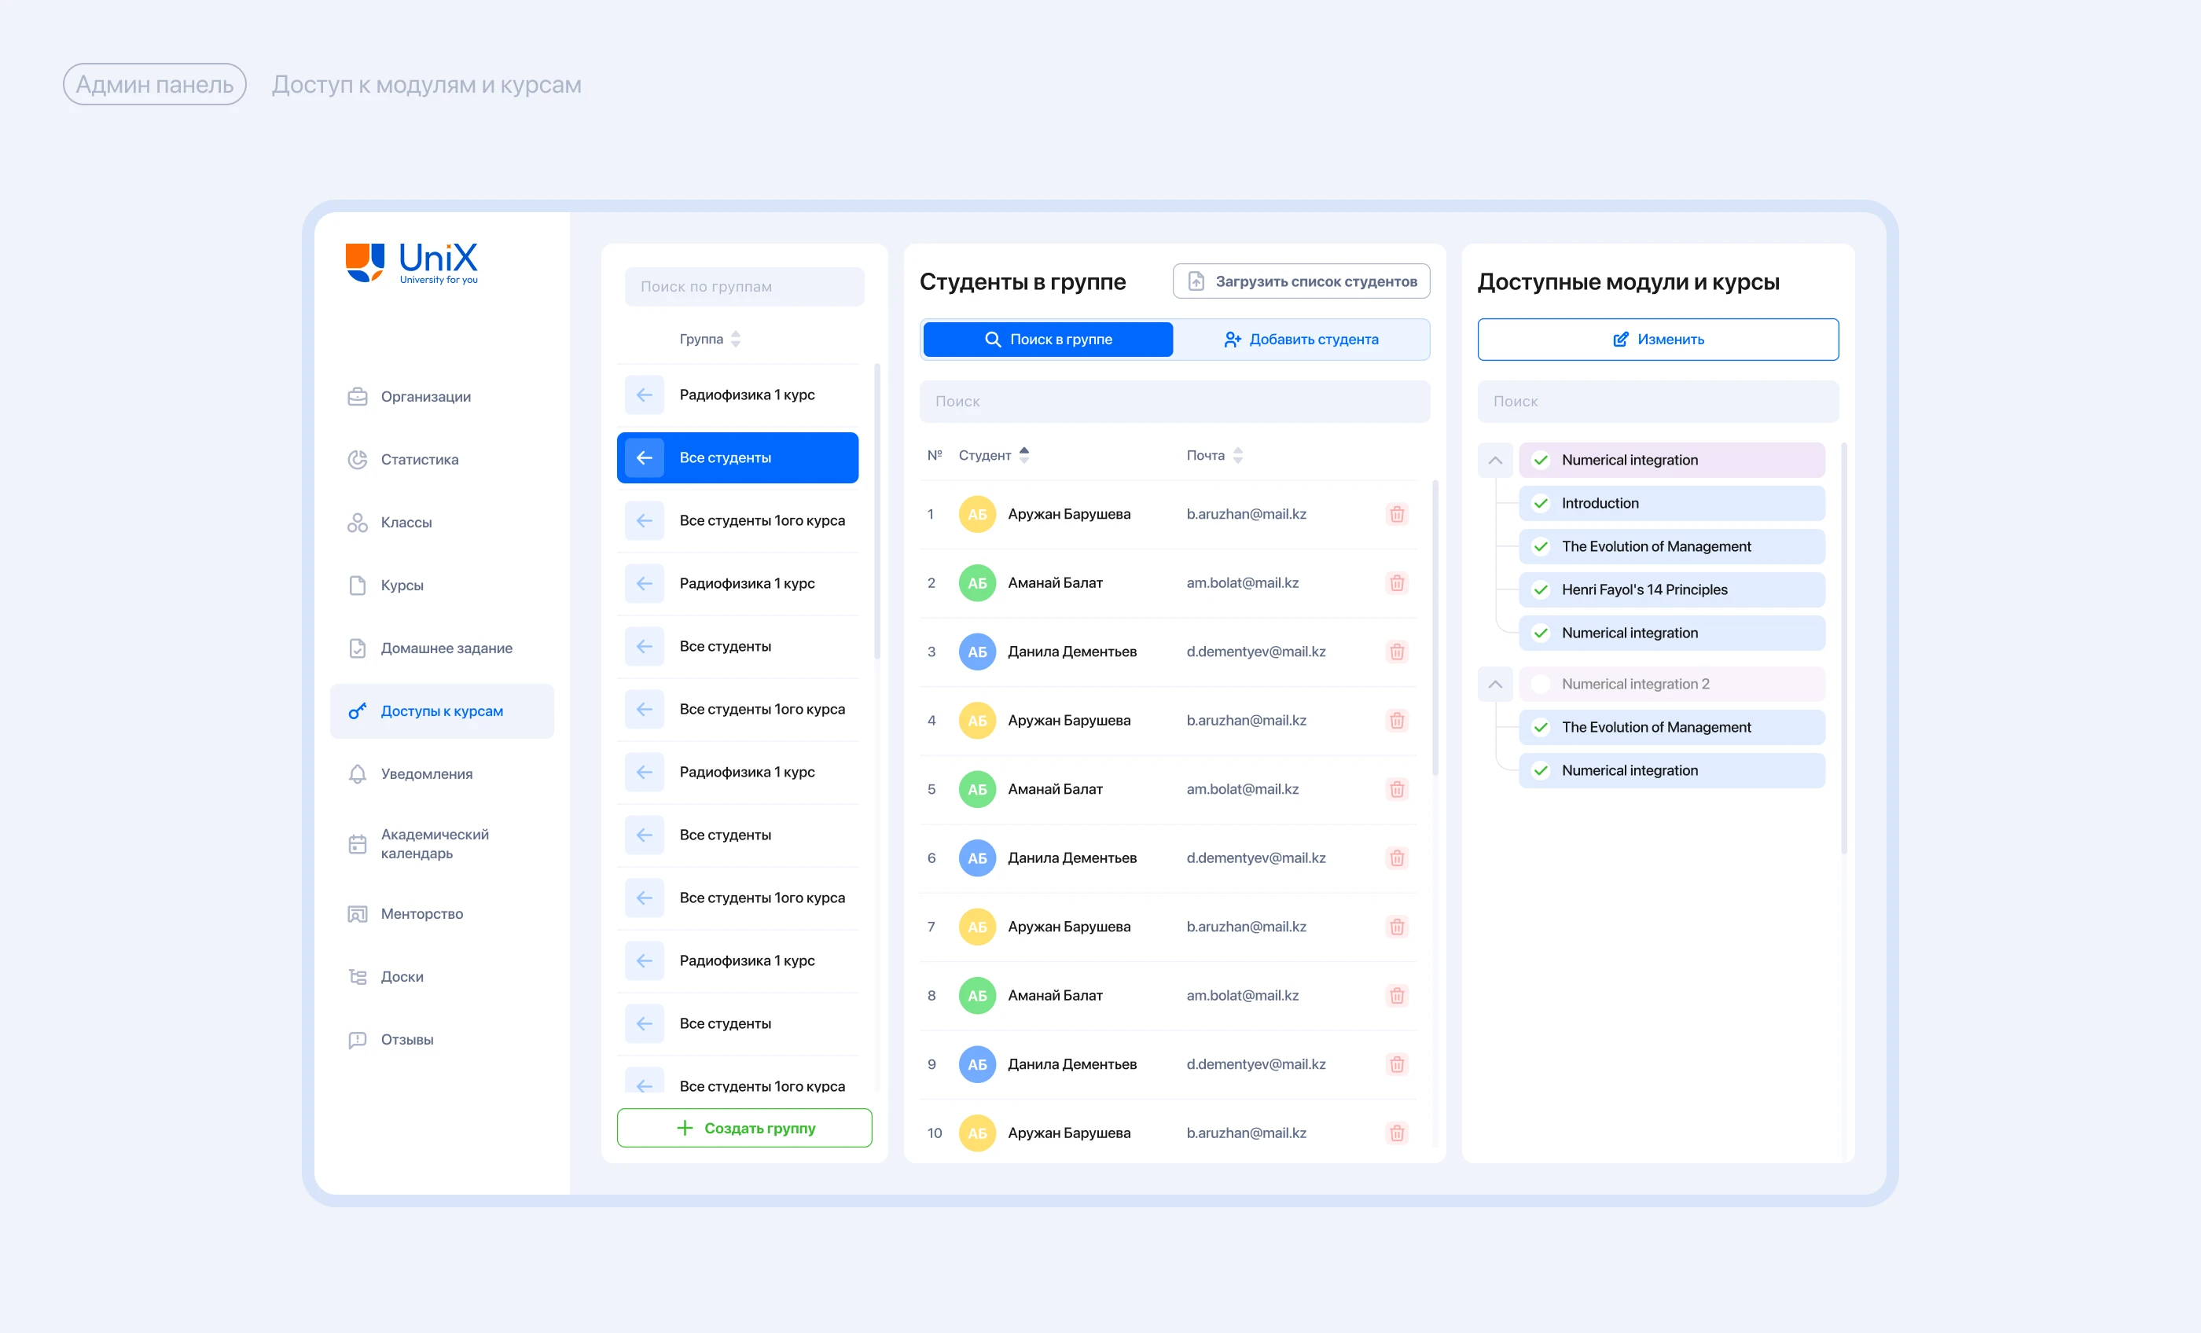Collapse the Numerical integration module tree
2201x1333 pixels.
pos(1494,460)
